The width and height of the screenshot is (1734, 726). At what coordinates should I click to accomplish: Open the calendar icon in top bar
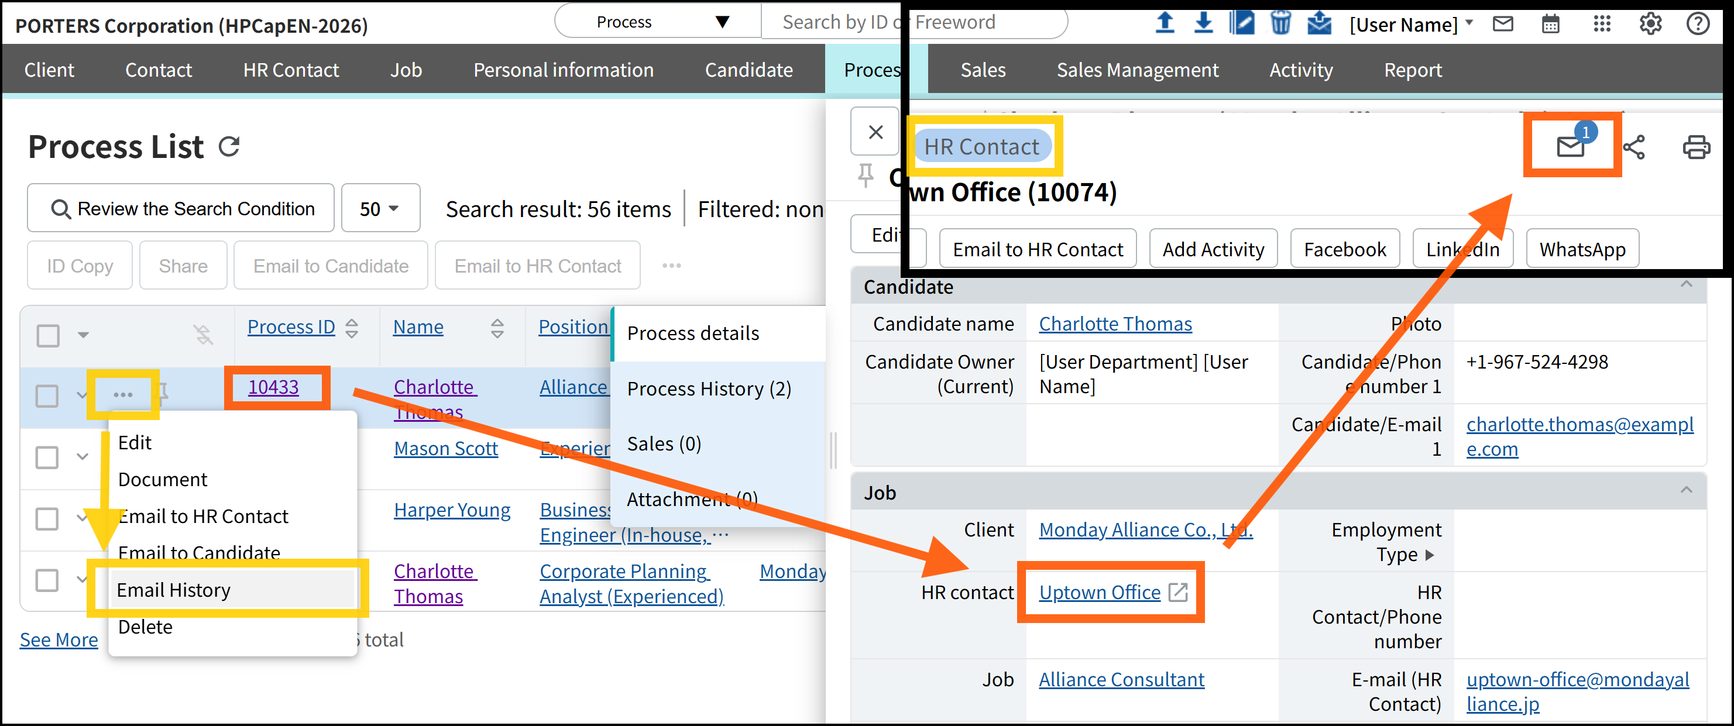click(1551, 24)
